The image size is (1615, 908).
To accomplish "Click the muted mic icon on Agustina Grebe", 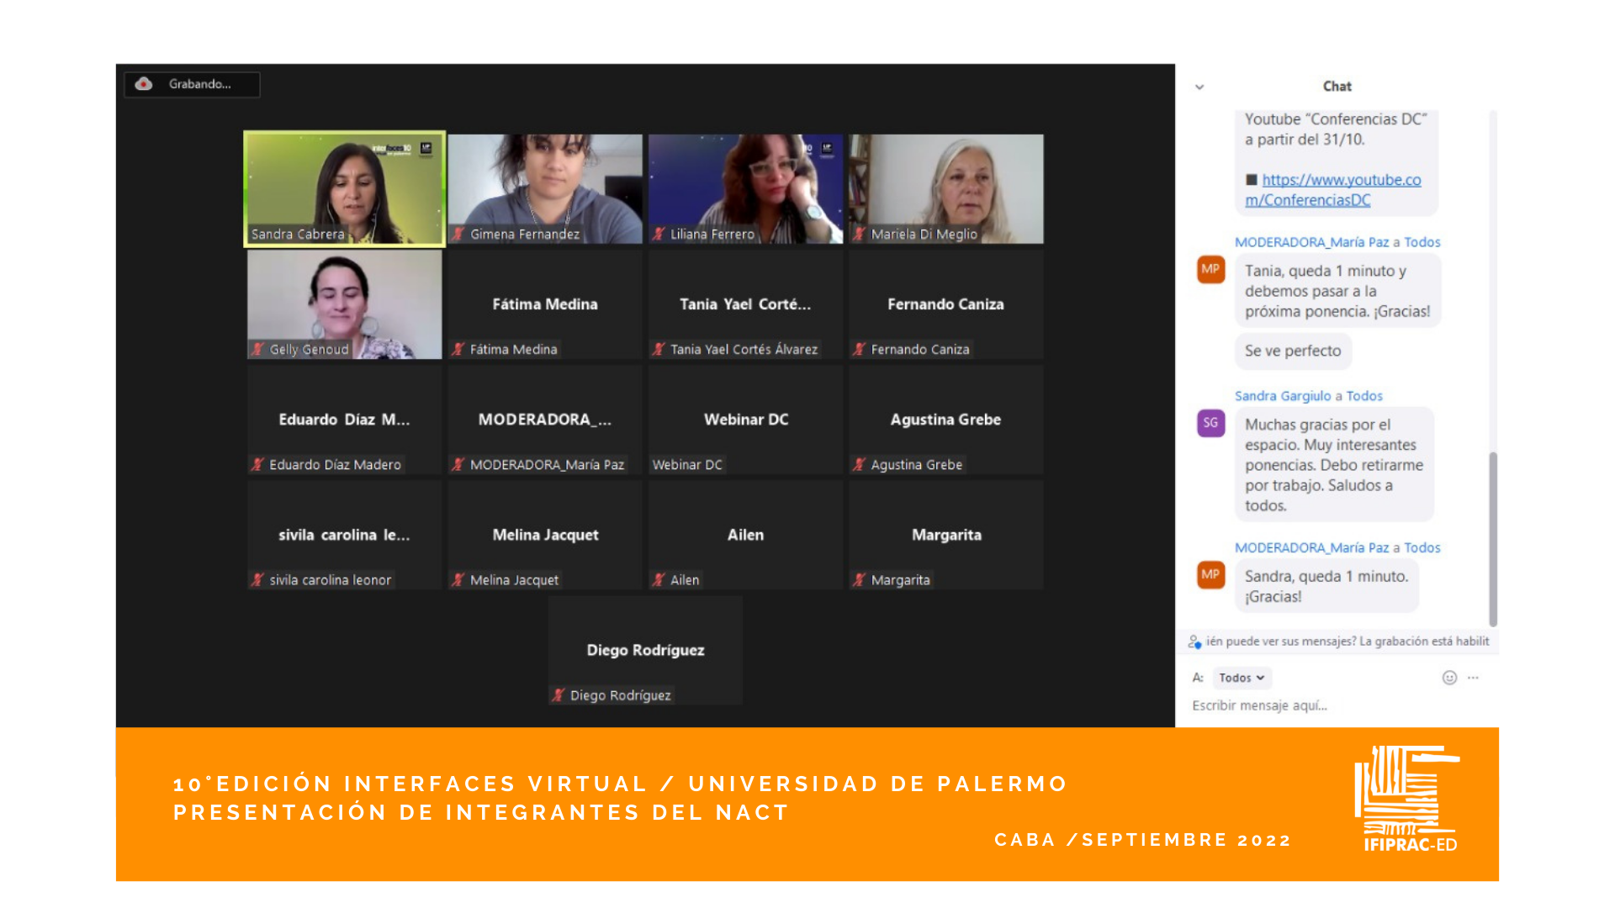I will tap(859, 465).
